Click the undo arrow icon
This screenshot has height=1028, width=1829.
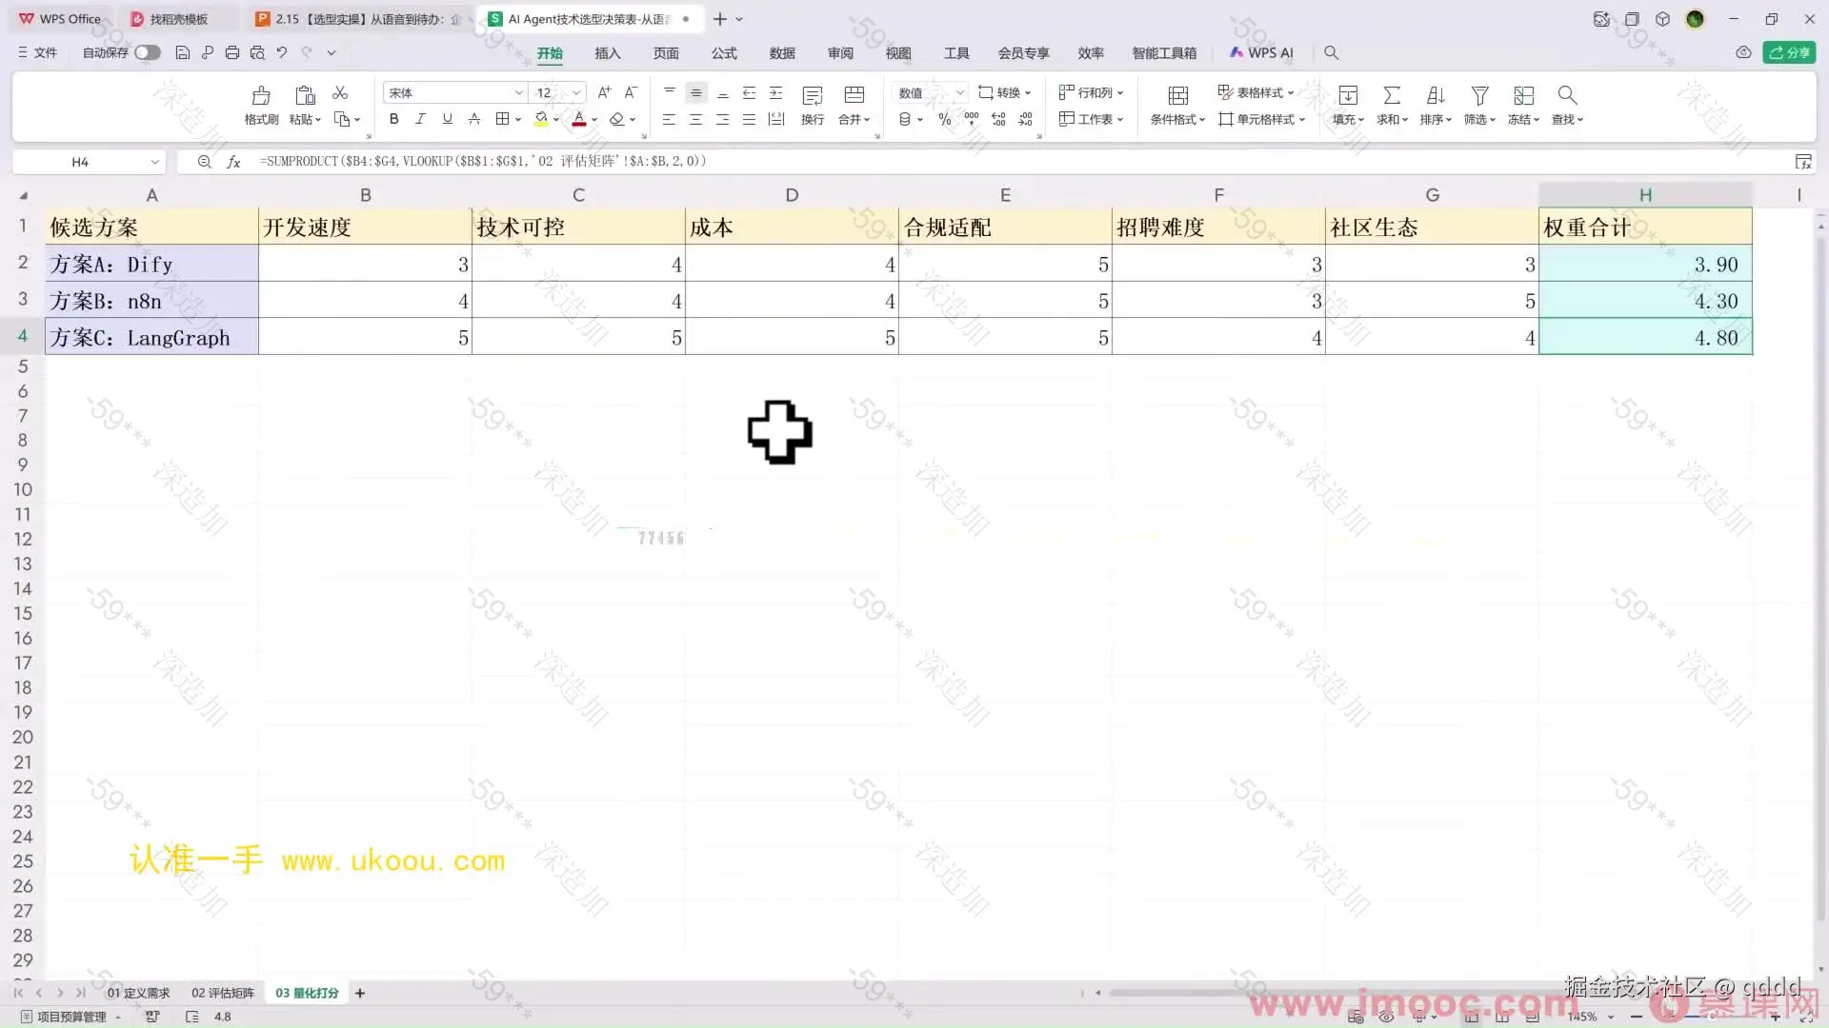pos(282,52)
